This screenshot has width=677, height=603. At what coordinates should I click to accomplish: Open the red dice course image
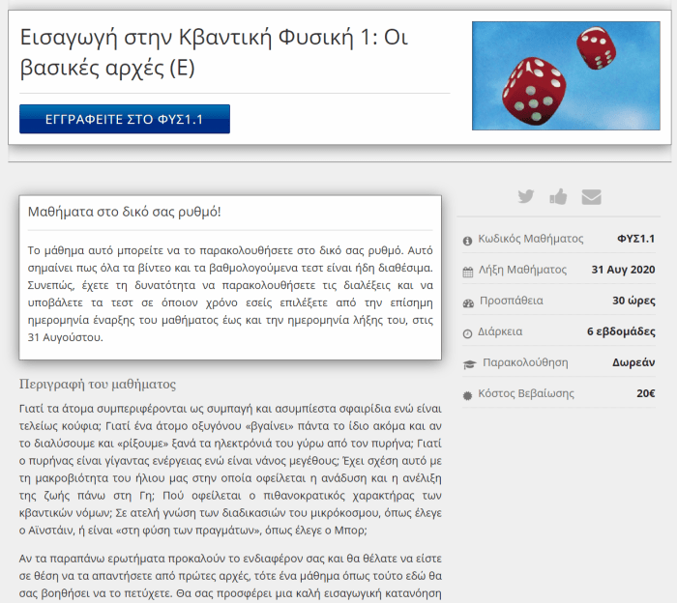(x=567, y=76)
